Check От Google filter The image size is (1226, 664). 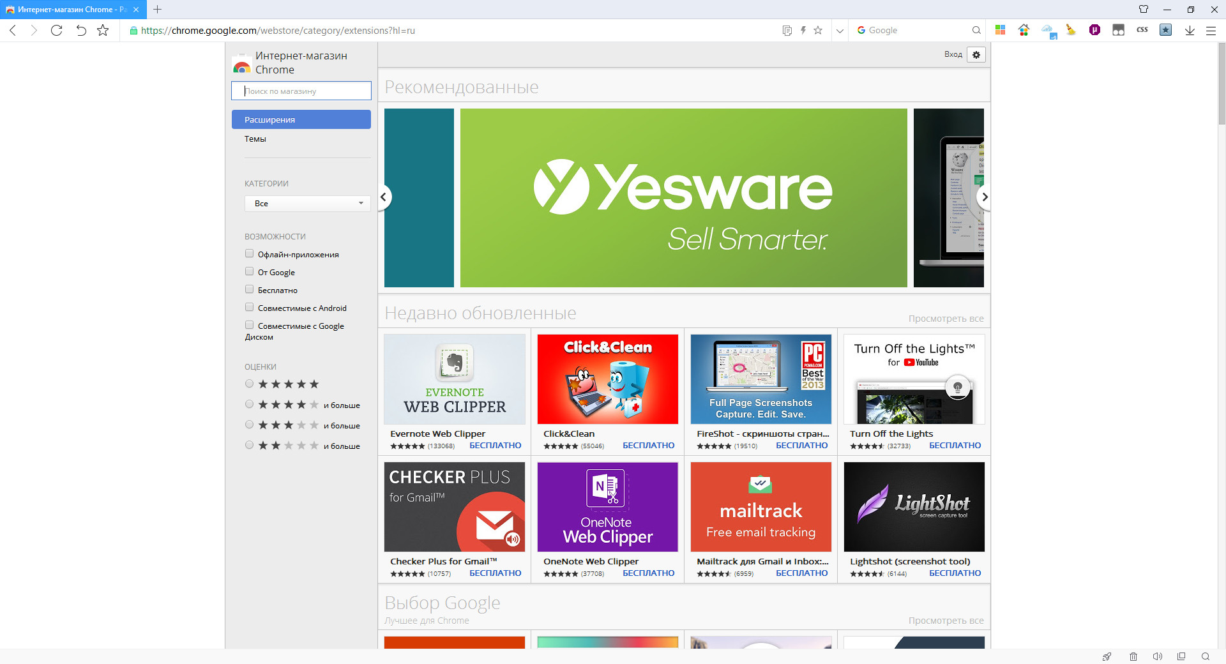250,271
